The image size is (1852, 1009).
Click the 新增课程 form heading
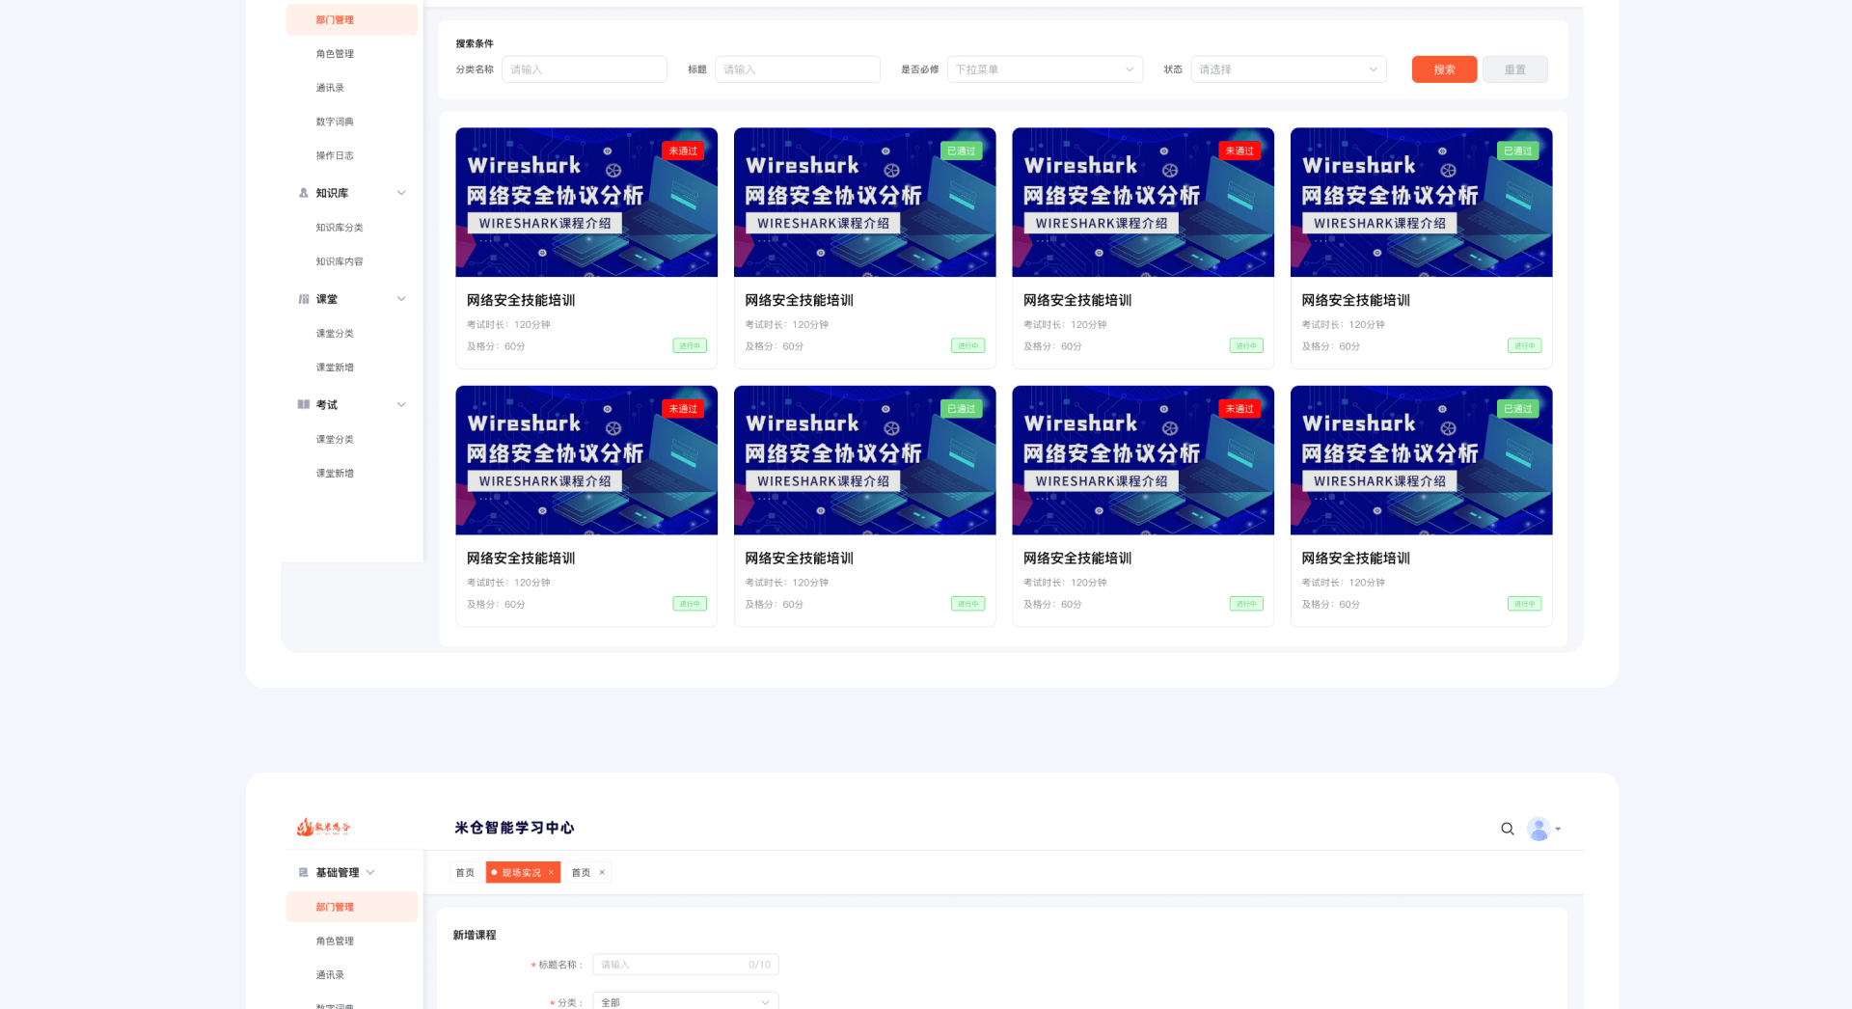475,936
